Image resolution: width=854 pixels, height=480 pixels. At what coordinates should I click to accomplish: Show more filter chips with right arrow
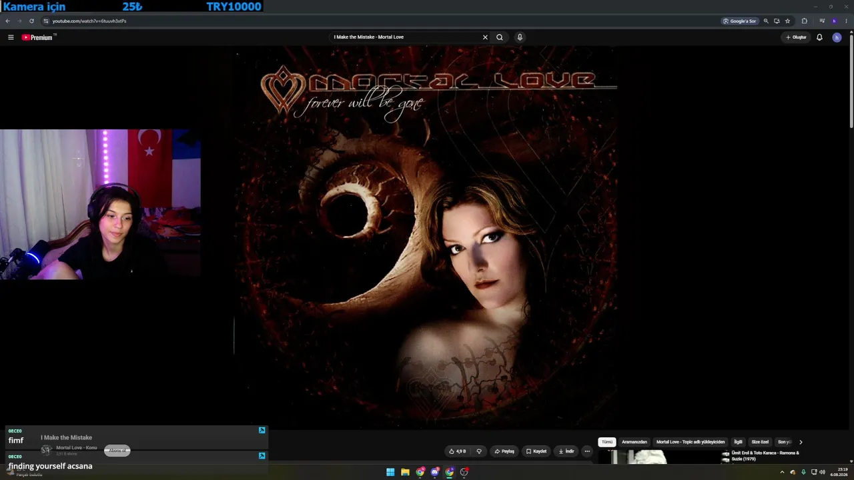coord(801,442)
